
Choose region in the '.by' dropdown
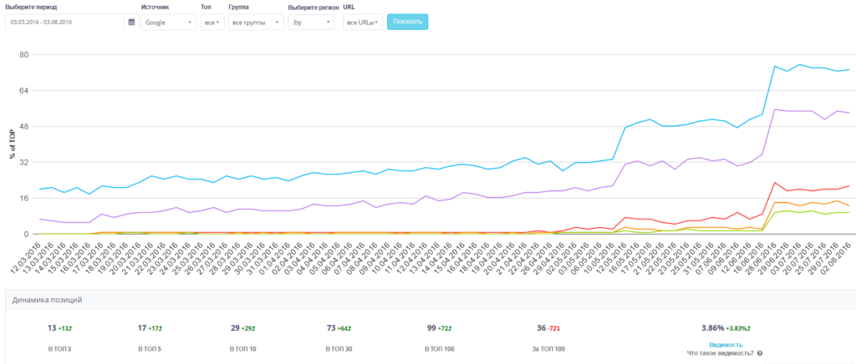311,23
